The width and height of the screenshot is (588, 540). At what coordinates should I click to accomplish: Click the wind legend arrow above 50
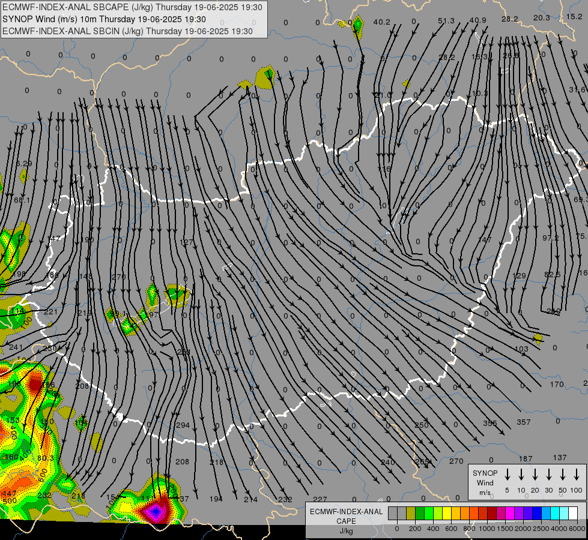coord(563,475)
